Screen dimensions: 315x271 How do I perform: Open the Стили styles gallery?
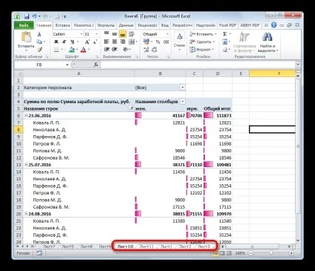[x=180, y=41]
